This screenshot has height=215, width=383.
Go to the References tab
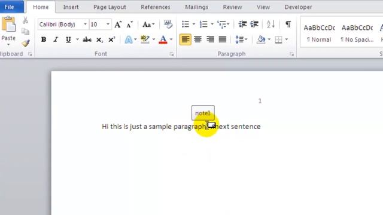(x=156, y=7)
